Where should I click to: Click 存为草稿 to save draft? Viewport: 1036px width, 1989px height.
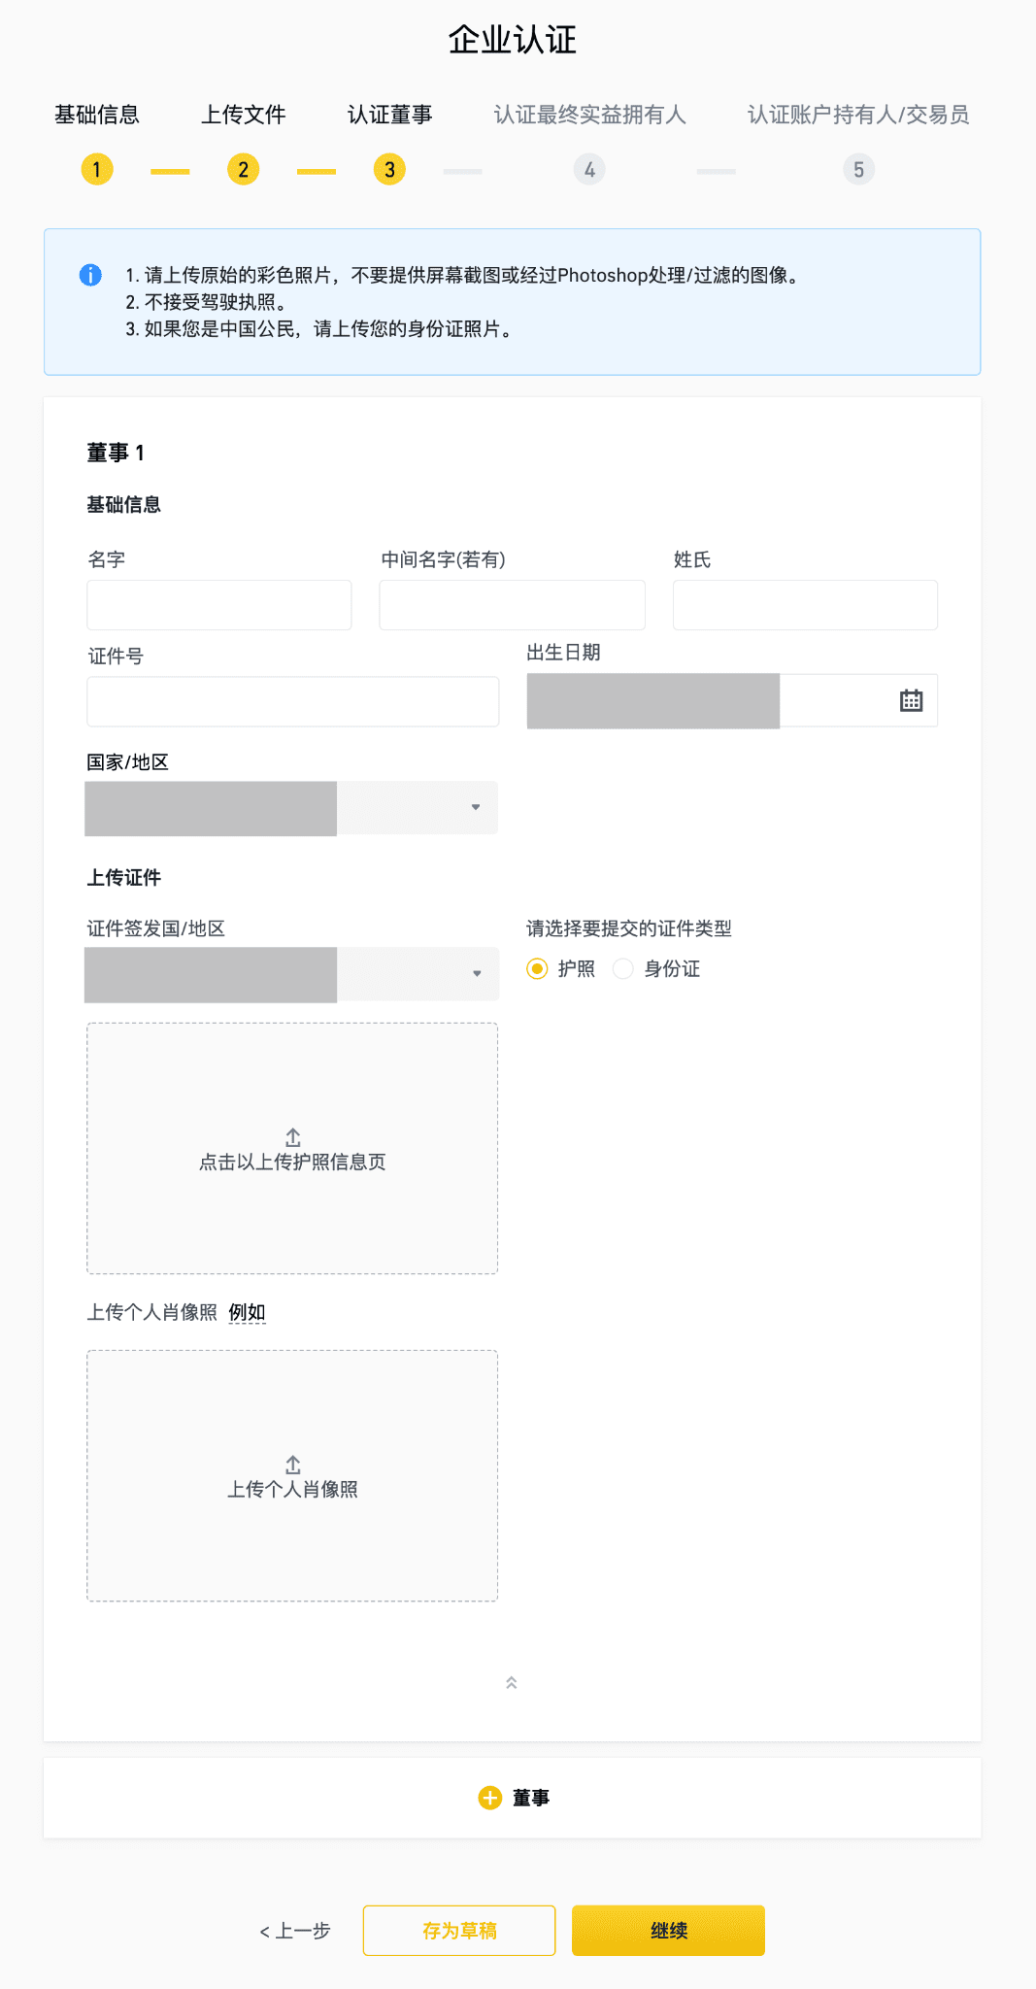click(x=459, y=1931)
